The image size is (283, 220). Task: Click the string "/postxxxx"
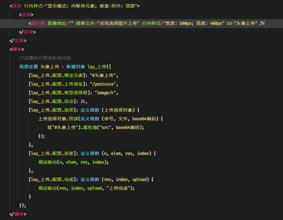click(103, 84)
